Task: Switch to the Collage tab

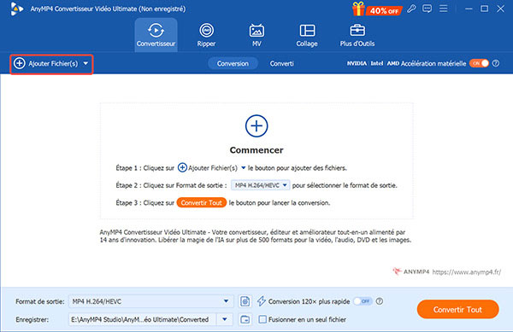Action: [307, 35]
